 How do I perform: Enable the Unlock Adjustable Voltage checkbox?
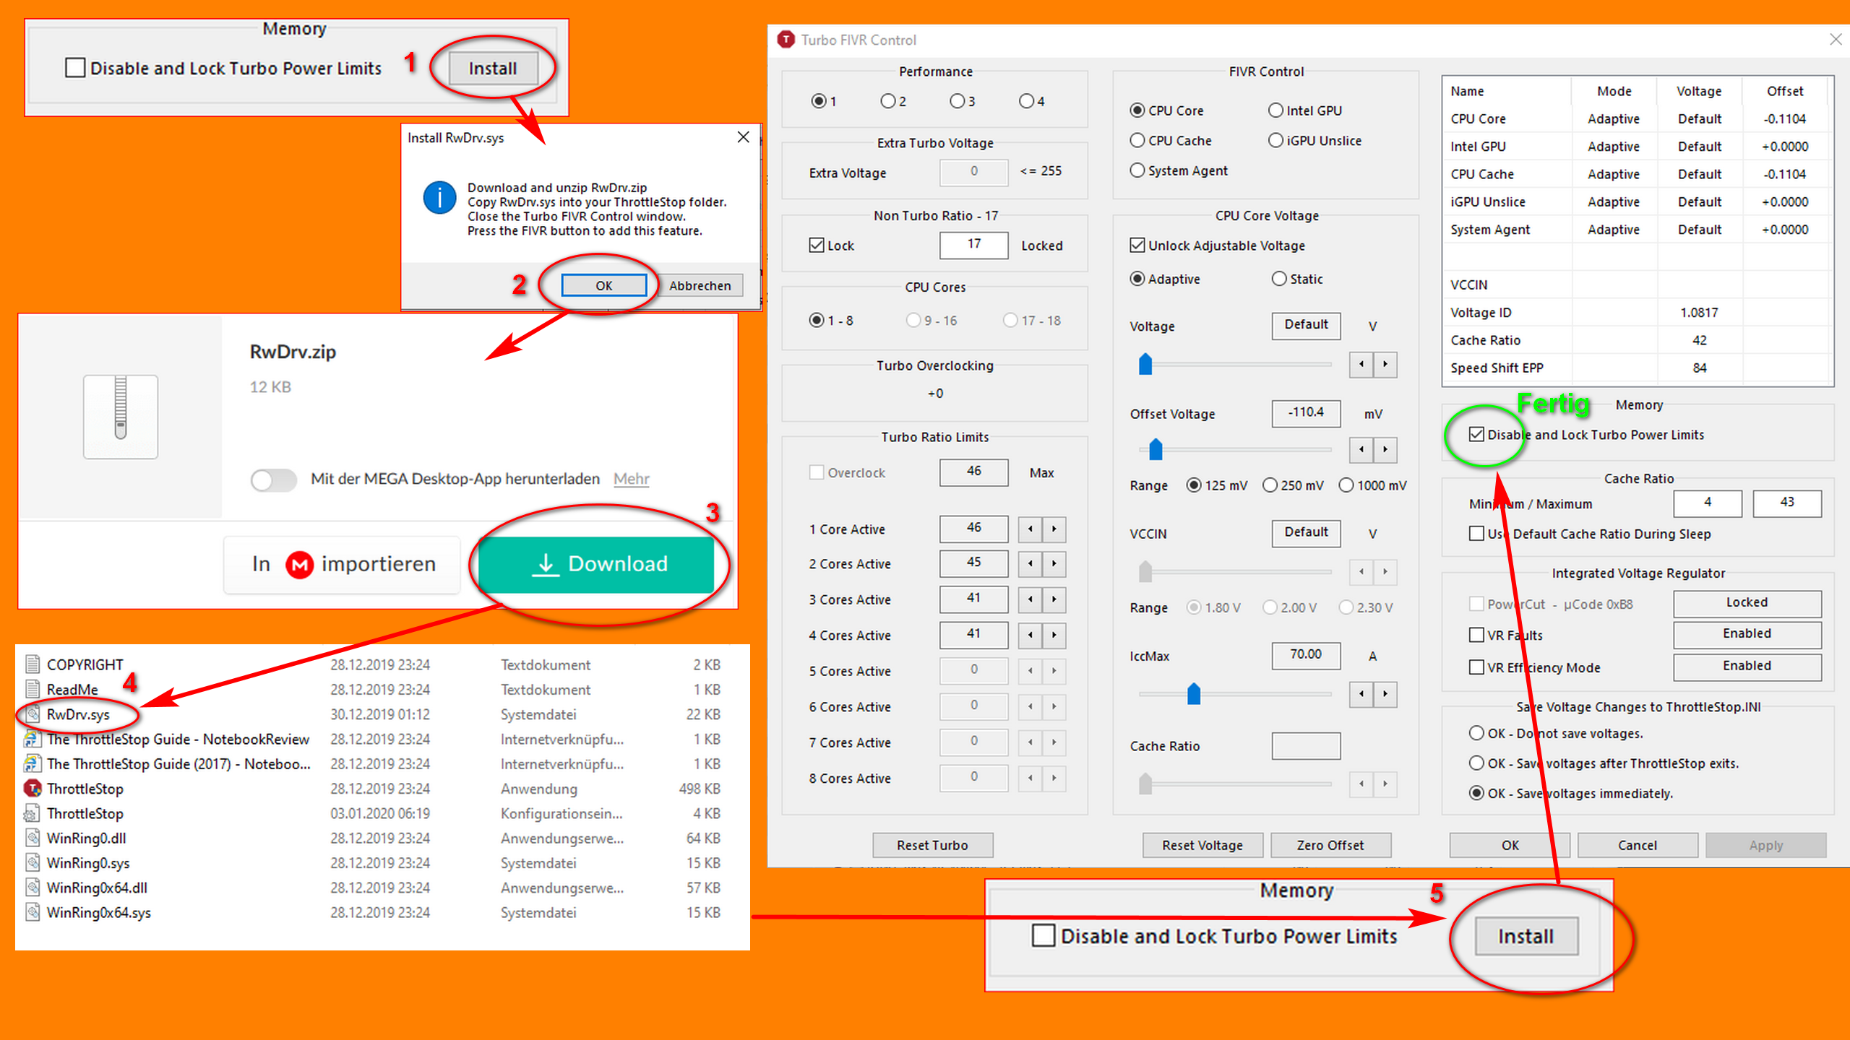coord(1137,246)
